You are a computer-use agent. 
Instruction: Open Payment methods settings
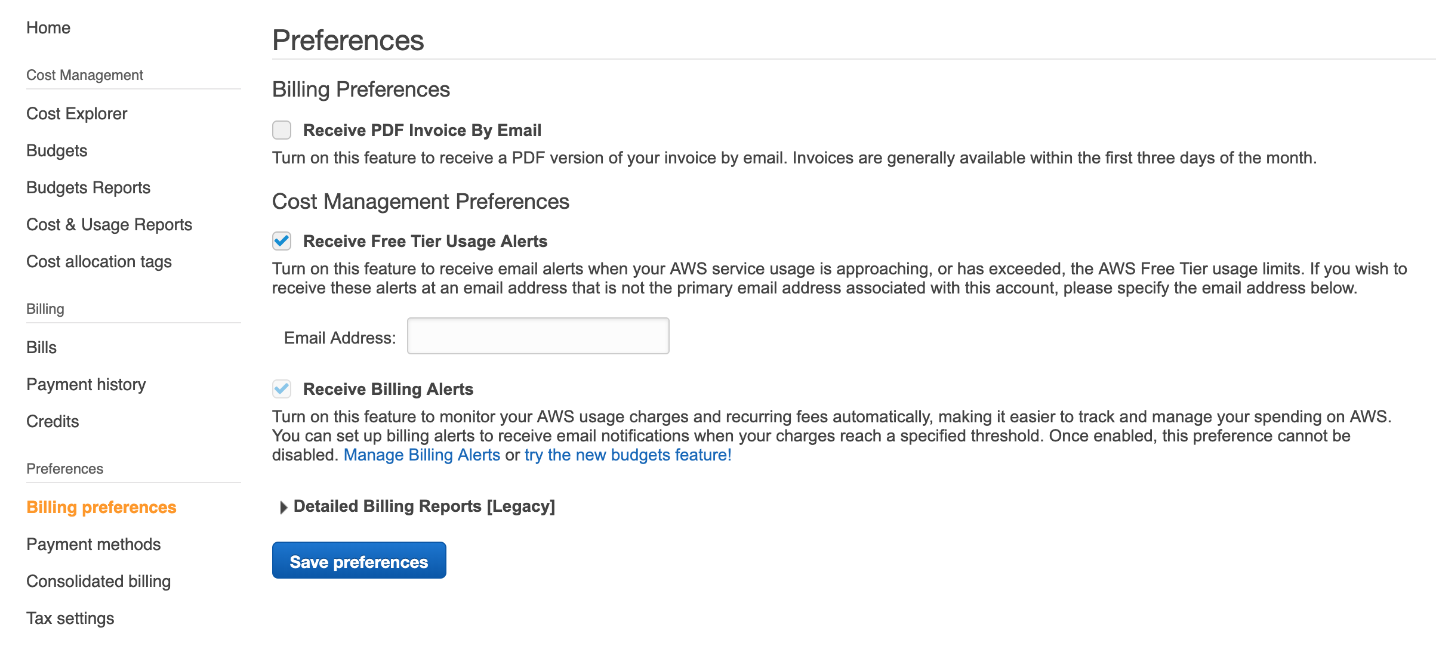(93, 544)
